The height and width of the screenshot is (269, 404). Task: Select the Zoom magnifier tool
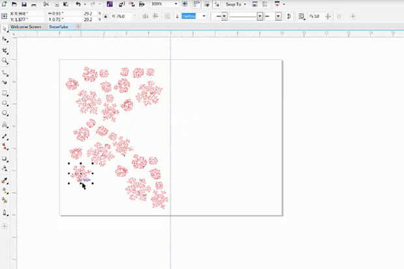click(5, 61)
